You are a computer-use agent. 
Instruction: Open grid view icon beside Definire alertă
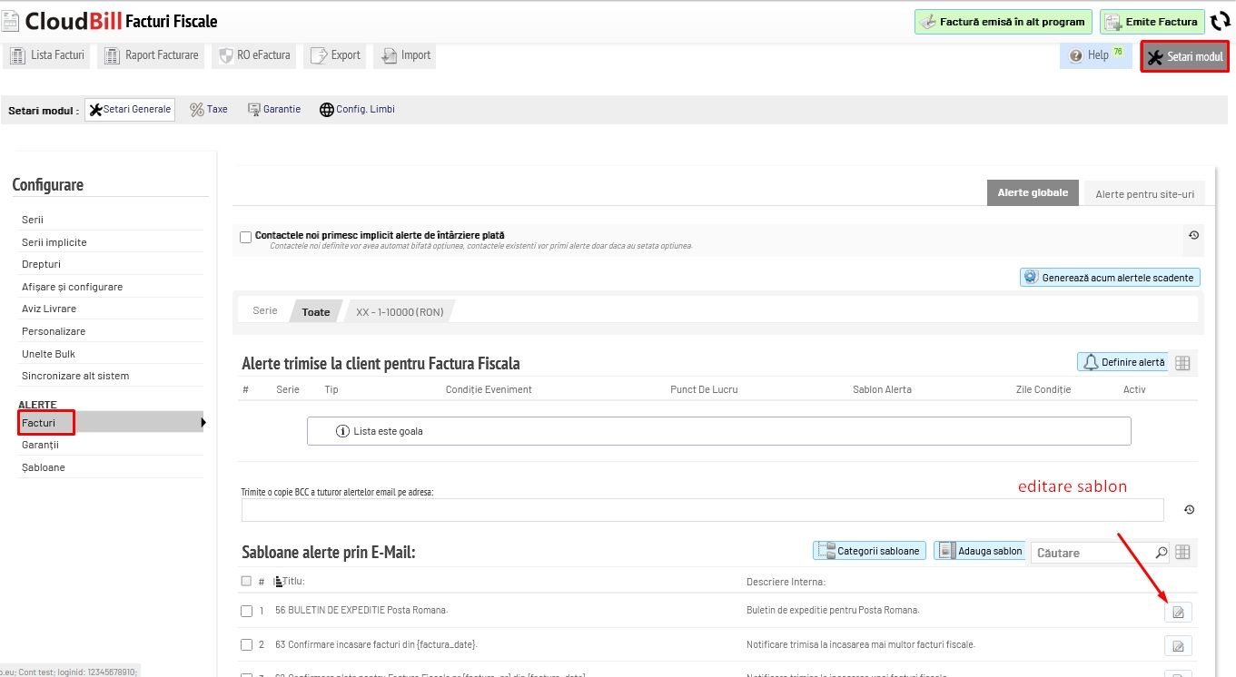[x=1182, y=363]
